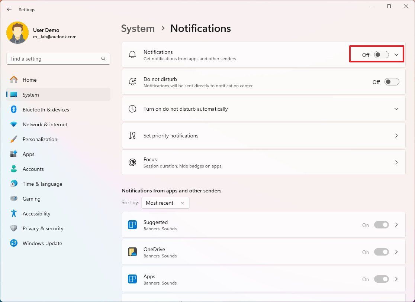Open Windows Update from the sidebar
This screenshot has width=415, height=302.
42,243
